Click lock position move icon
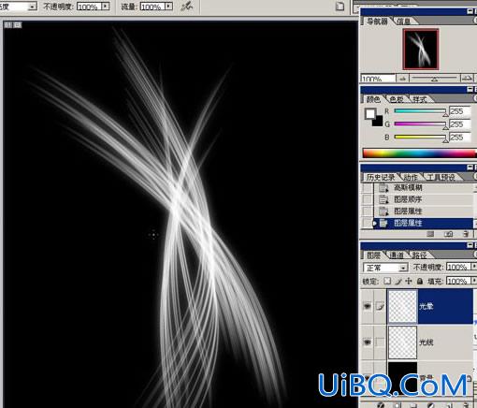This screenshot has height=408, width=477. [409, 281]
